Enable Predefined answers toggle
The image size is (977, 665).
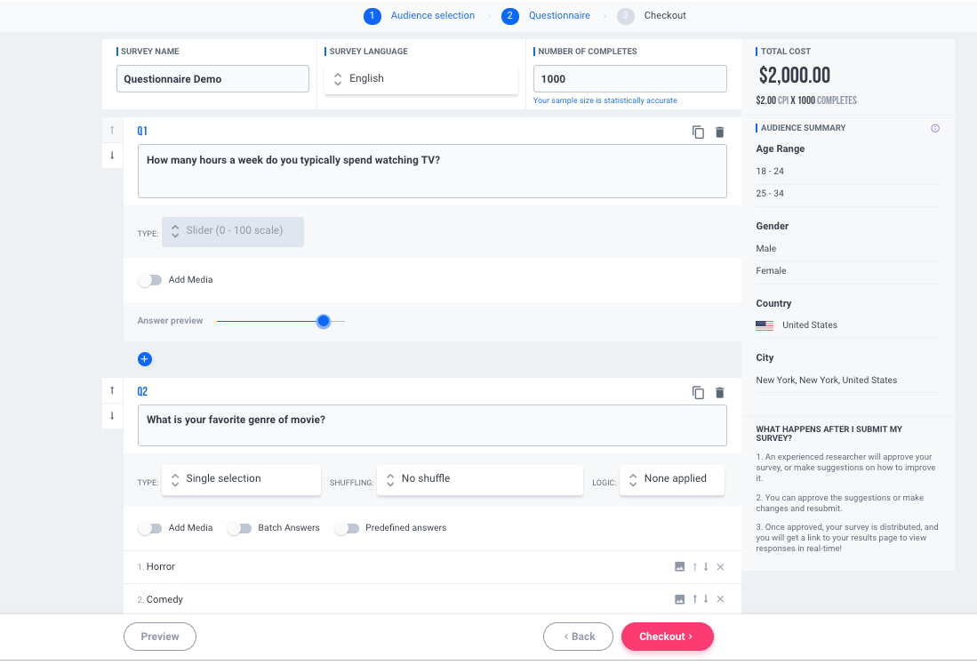point(347,528)
